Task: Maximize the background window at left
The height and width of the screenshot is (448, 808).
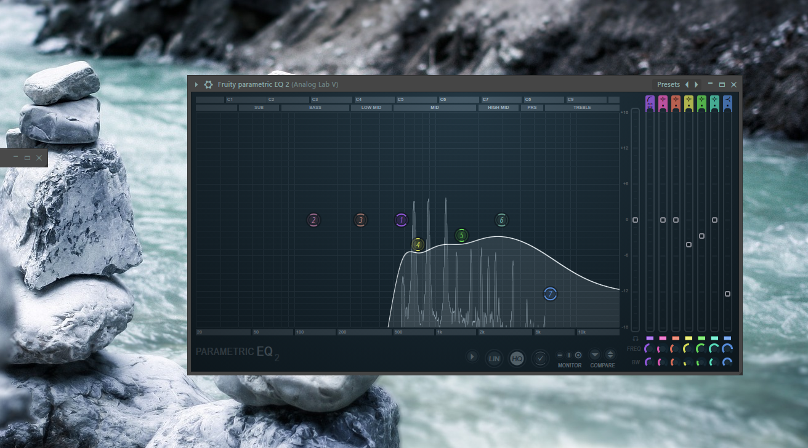Action: click(x=27, y=158)
